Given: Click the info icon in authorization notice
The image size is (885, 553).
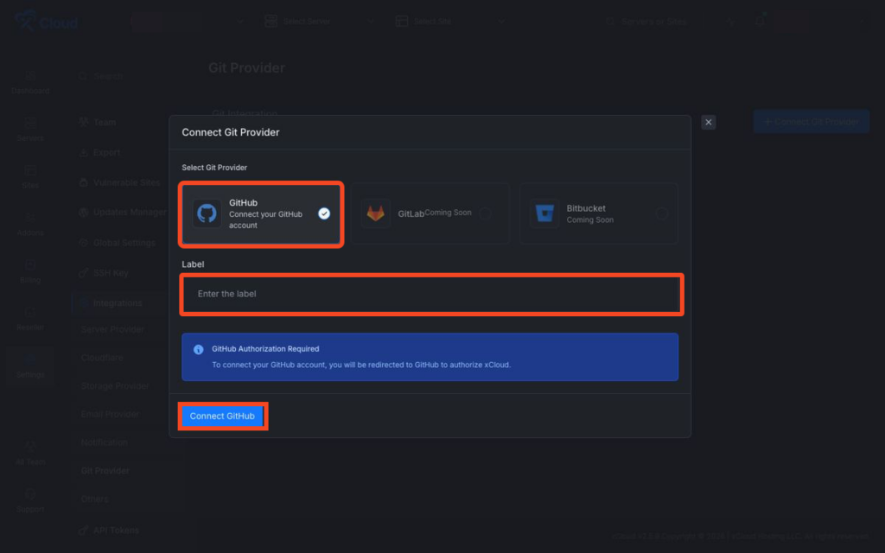Looking at the screenshot, I should 198,349.
